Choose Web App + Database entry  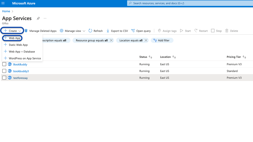22,52
